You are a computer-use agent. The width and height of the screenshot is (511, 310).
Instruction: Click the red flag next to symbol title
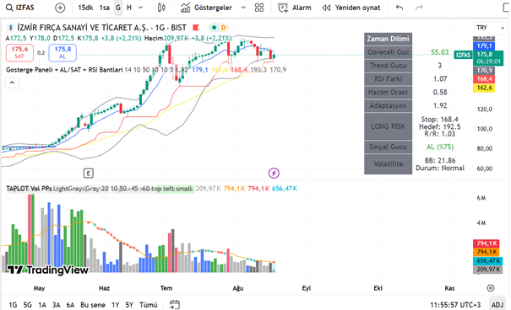click(x=196, y=28)
